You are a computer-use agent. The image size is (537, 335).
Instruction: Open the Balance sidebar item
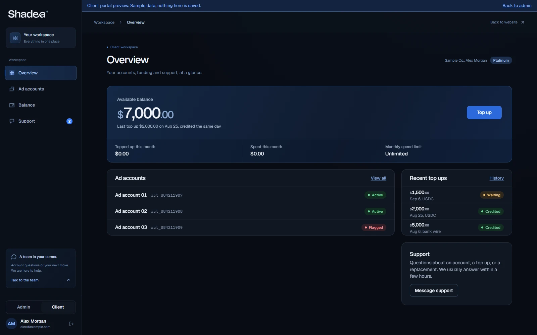point(41,105)
